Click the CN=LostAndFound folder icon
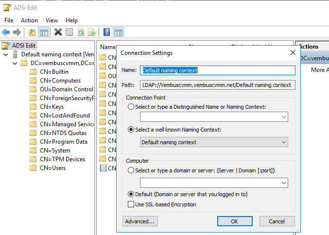Image resolution: width=329 pixels, height=235 pixels. pyautogui.click(x=33, y=116)
